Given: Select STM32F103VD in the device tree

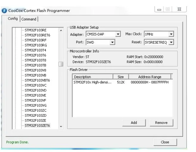Looking at the screenshot, I should [35, 90].
